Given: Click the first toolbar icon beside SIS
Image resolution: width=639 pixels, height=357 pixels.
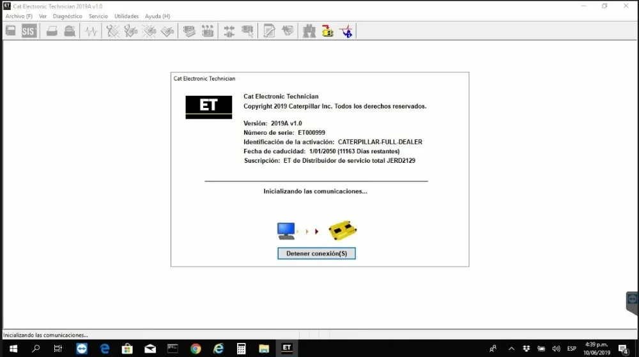Looking at the screenshot, I should (x=11, y=31).
